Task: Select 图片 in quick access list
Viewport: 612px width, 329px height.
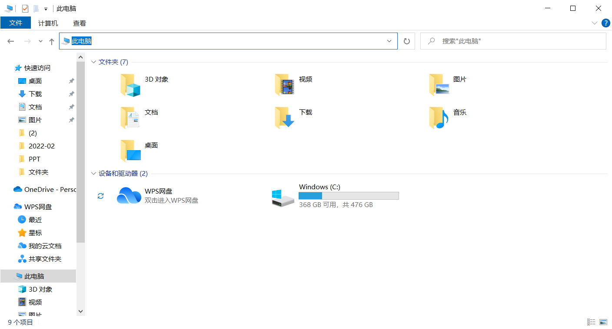Action: pyautogui.click(x=35, y=120)
